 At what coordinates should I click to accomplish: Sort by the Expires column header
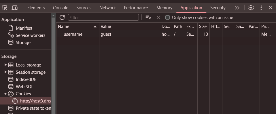pos(191,26)
